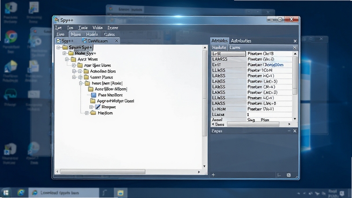The height and width of the screenshot is (198, 352).
Task: Click the tree's scroll-right arrow
Action: pyautogui.click(x=199, y=172)
